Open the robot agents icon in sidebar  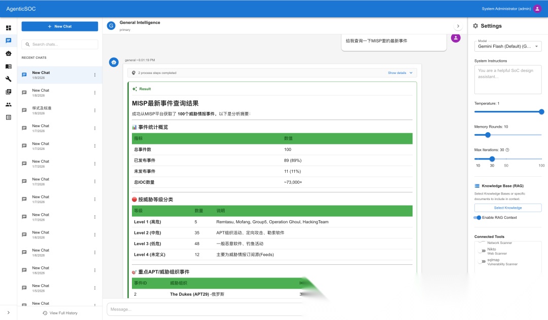[9, 53]
